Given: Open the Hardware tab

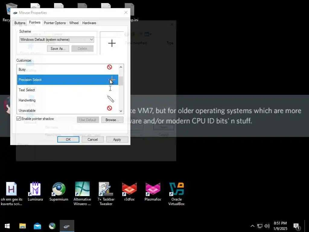Looking at the screenshot, I should click(89, 23).
